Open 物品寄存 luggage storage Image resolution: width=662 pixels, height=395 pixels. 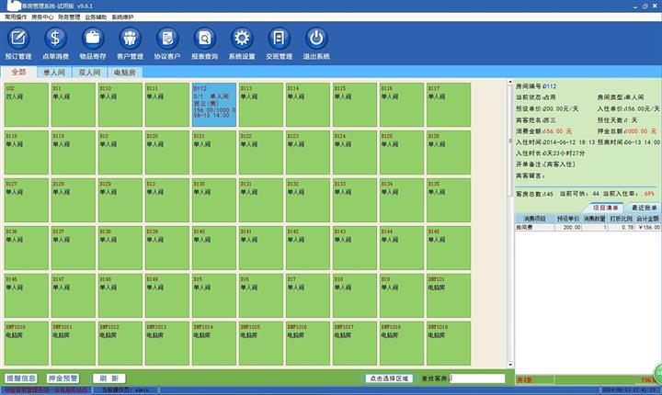pos(93,42)
